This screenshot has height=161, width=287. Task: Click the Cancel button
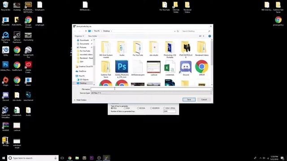click(204, 99)
